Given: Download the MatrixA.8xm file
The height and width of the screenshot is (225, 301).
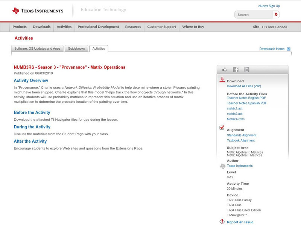Looking at the screenshot, I should tap(236, 119).
